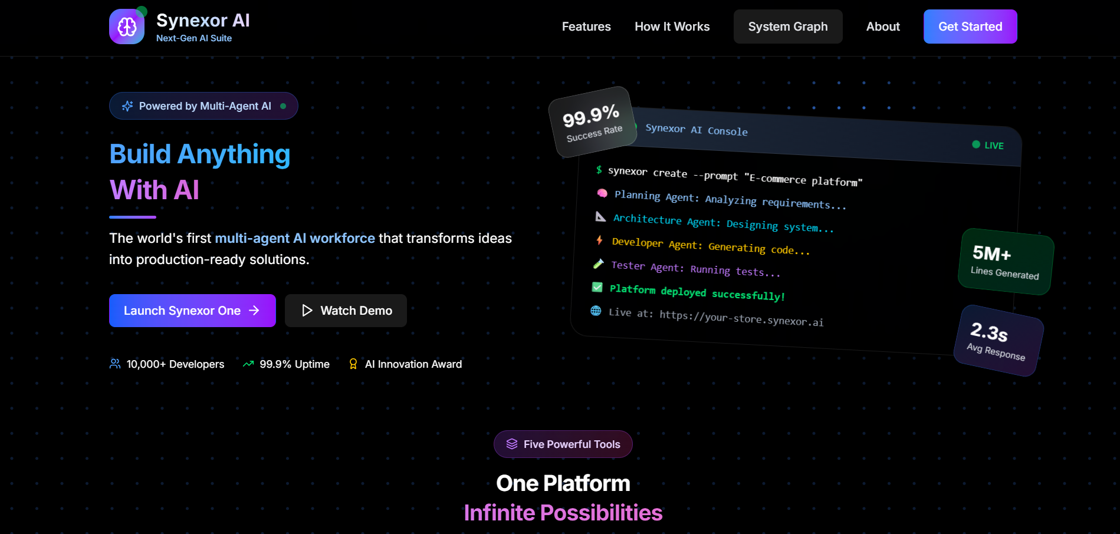Viewport: 1120px width, 534px height.
Task: Click the play icon inside Watch Demo
Action: pos(307,311)
